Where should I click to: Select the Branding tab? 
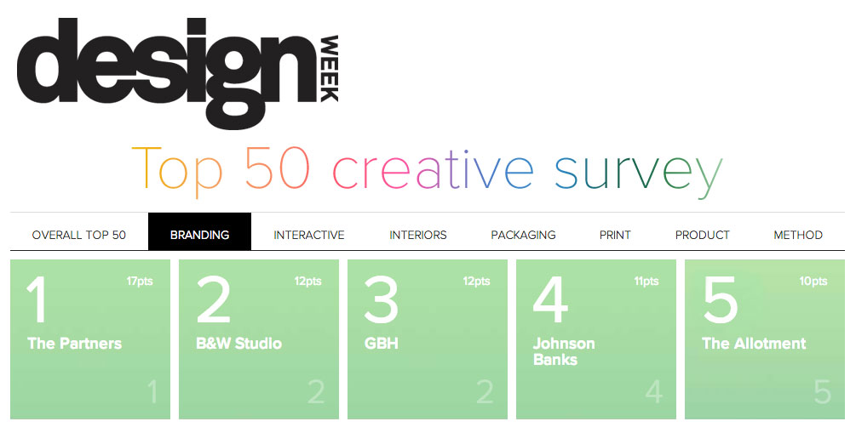click(x=199, y=235)
